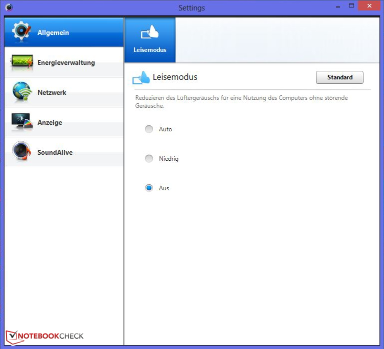Click the Auto option label
This screenshot has height=349, width=384.
click(165, 129)
